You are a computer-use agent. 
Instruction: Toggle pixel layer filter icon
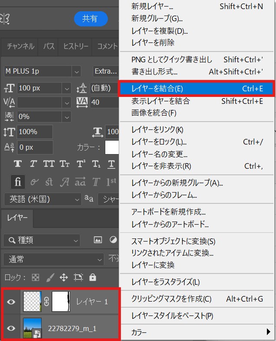coord(98,240)
